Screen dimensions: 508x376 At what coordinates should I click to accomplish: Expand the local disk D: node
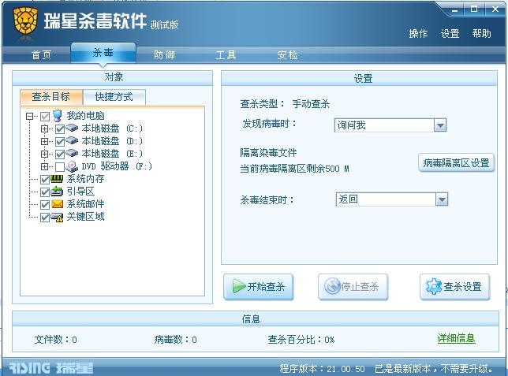(x=44, y=141)
